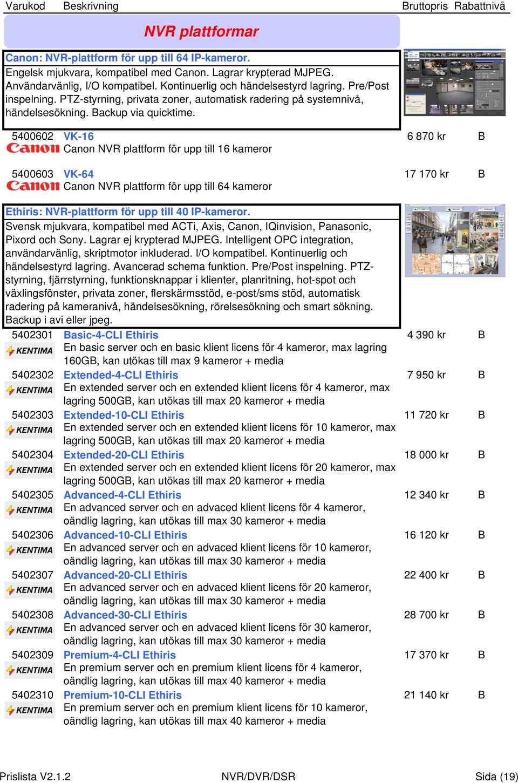Click the 21 140 kr price

pyautogui.click(x=426, y=695)
